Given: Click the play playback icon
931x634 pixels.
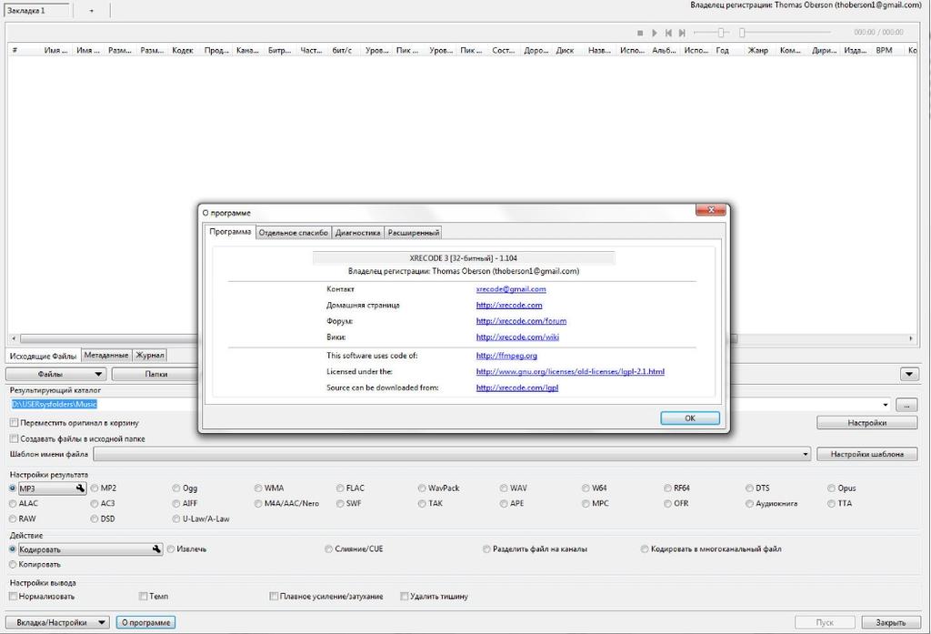Looking at the screenshot, I should coord(655,33).
